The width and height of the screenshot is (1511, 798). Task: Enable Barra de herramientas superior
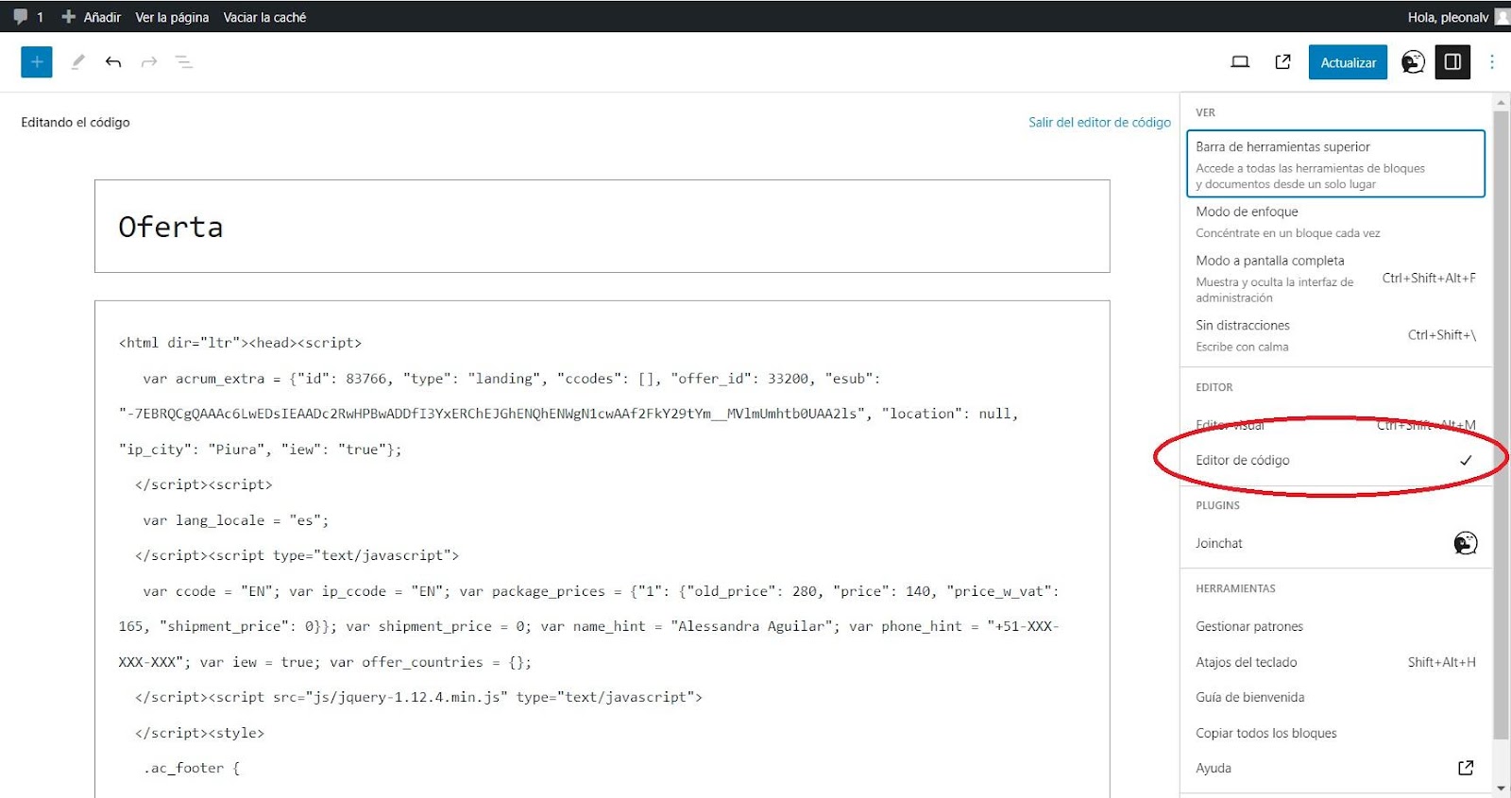(x=1335, y=163)
